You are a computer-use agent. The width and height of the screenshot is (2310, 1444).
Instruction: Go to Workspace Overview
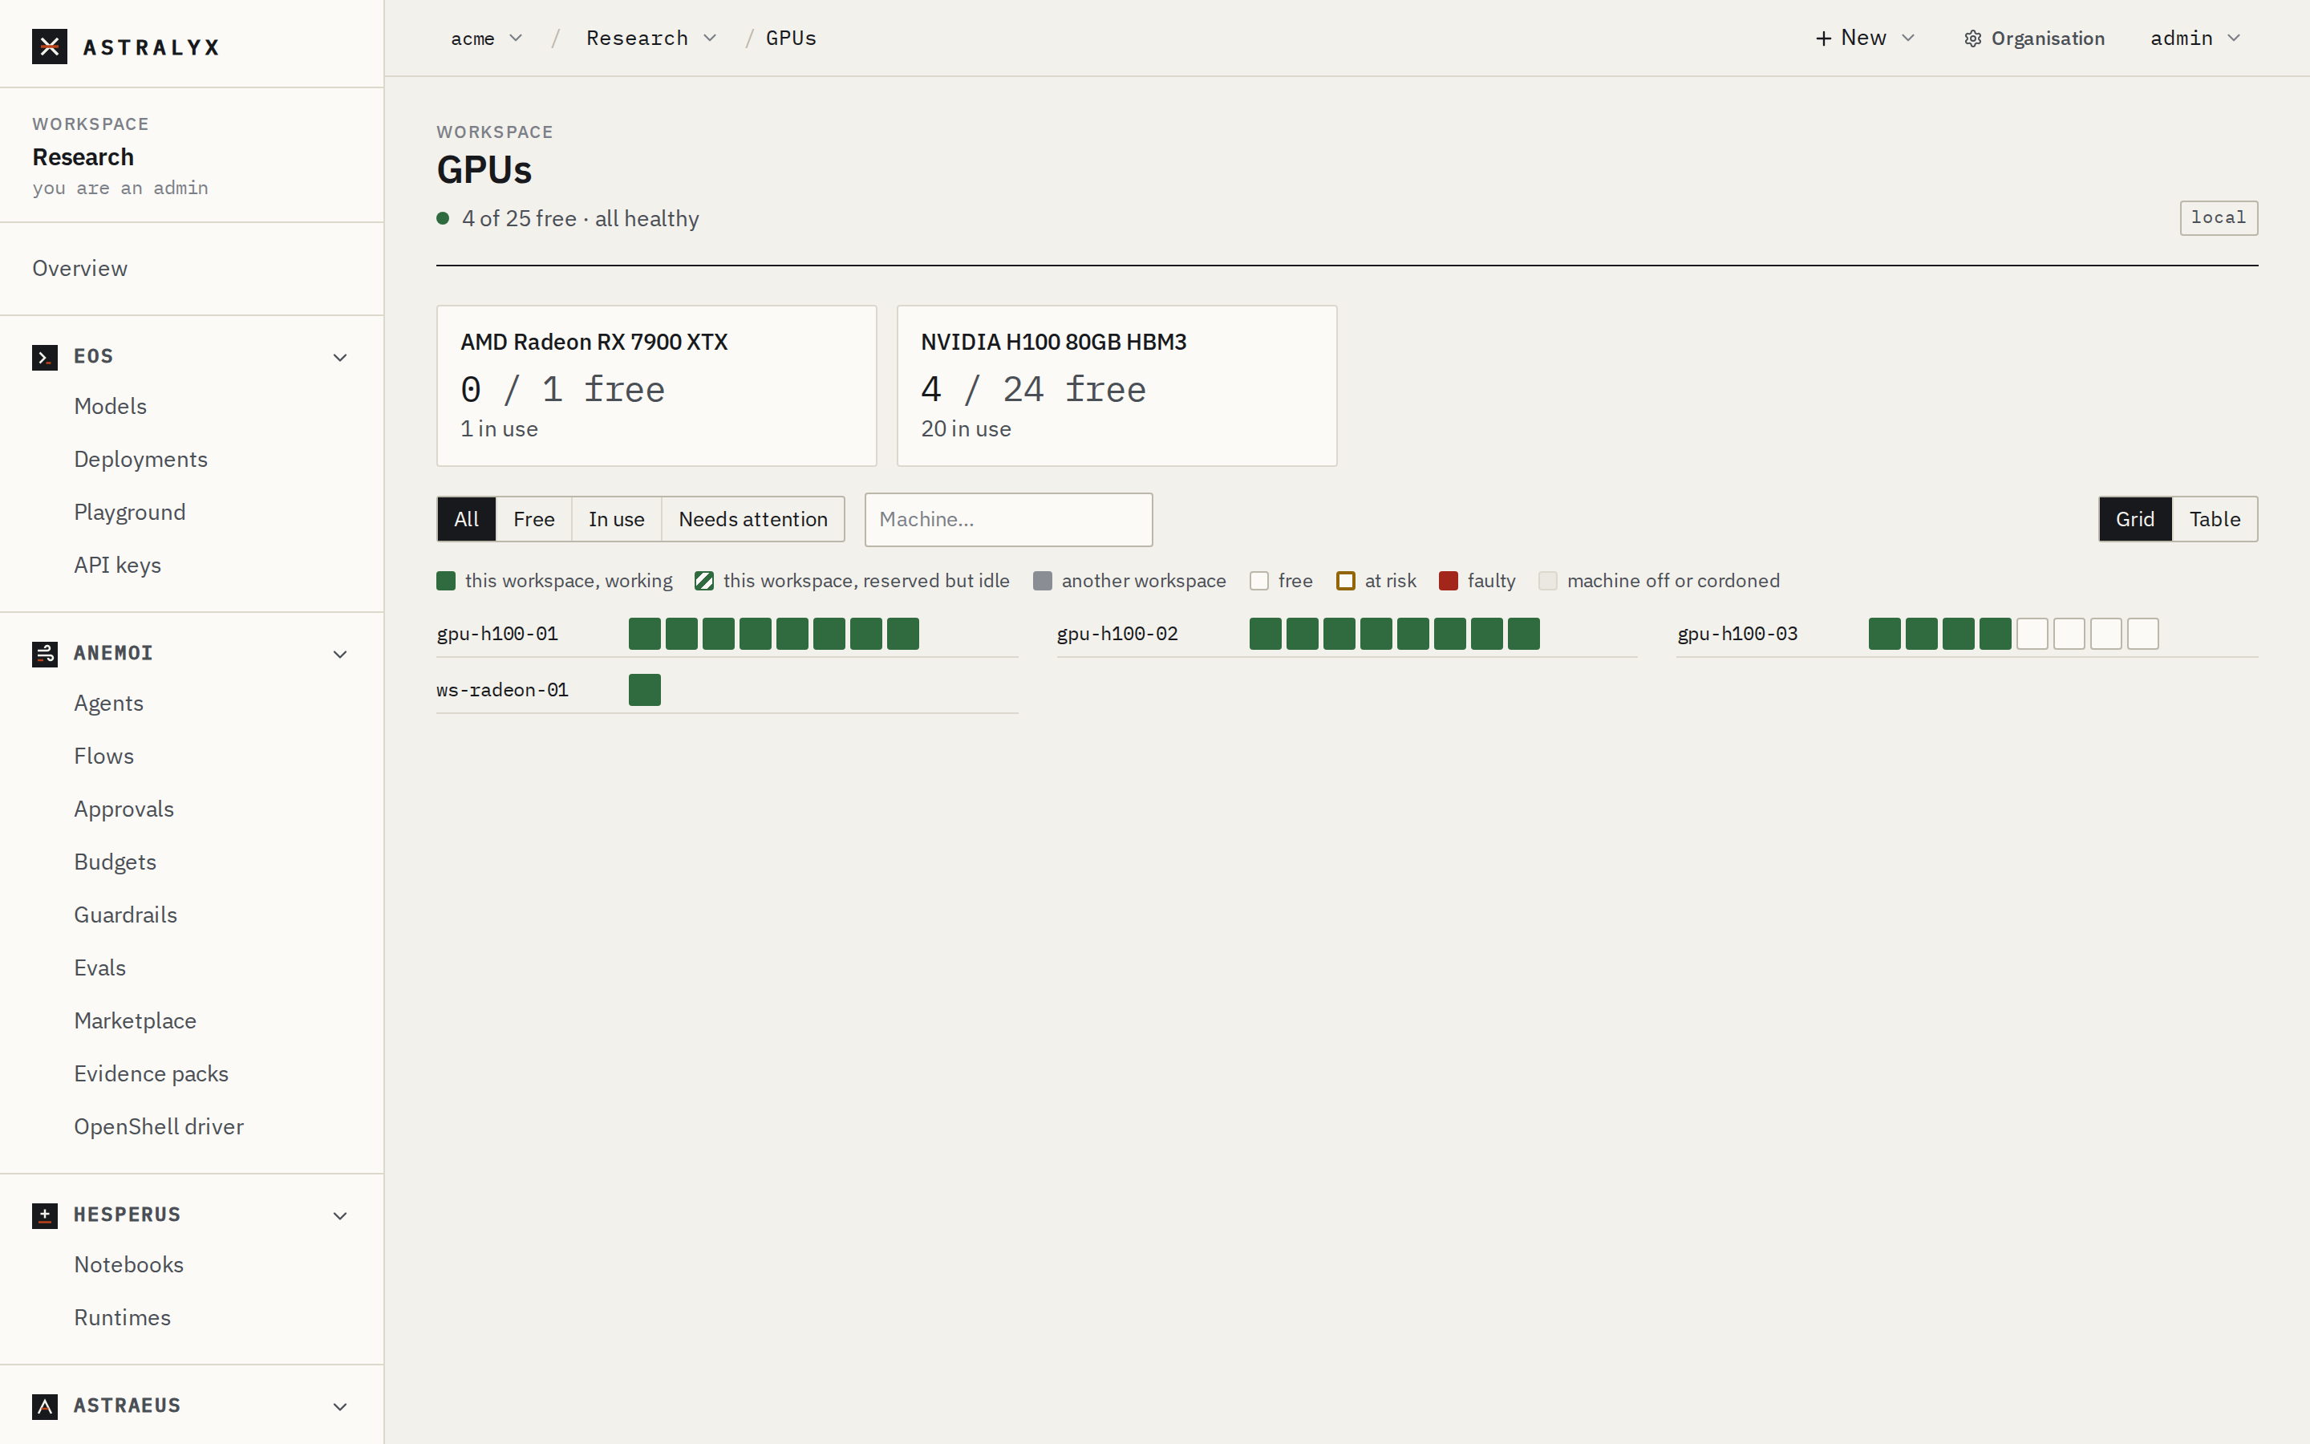coord(80,269)
